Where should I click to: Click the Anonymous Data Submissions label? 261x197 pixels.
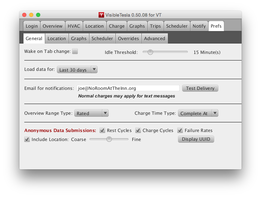(x=60, y=130)
